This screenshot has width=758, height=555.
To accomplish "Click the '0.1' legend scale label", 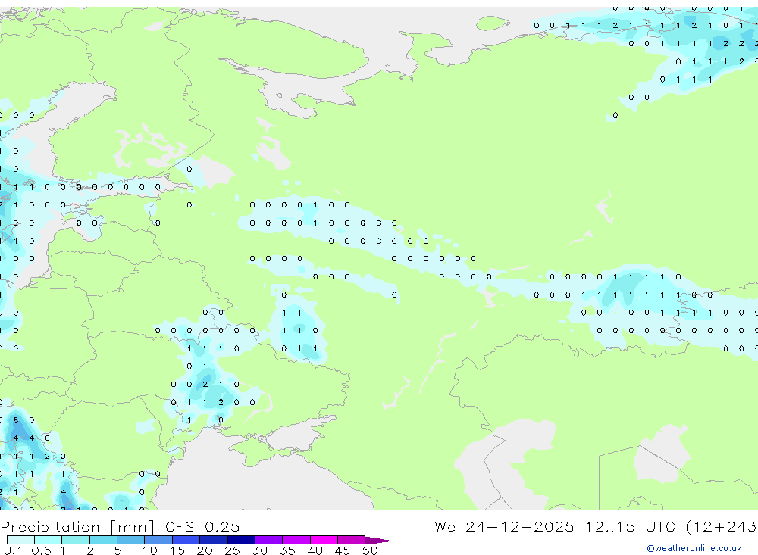I will [x=13, y=550].
